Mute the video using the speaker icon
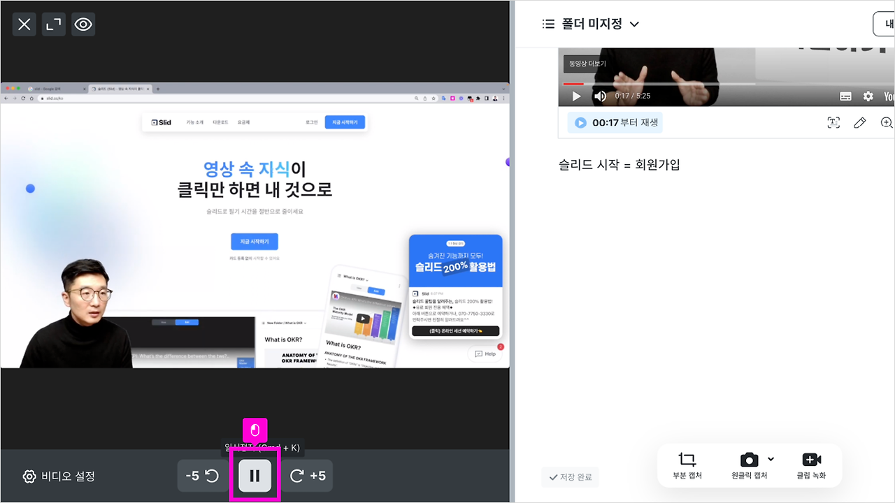Image resolution: width=895 pixels, height=503 pixels. (x=600, y=96)
